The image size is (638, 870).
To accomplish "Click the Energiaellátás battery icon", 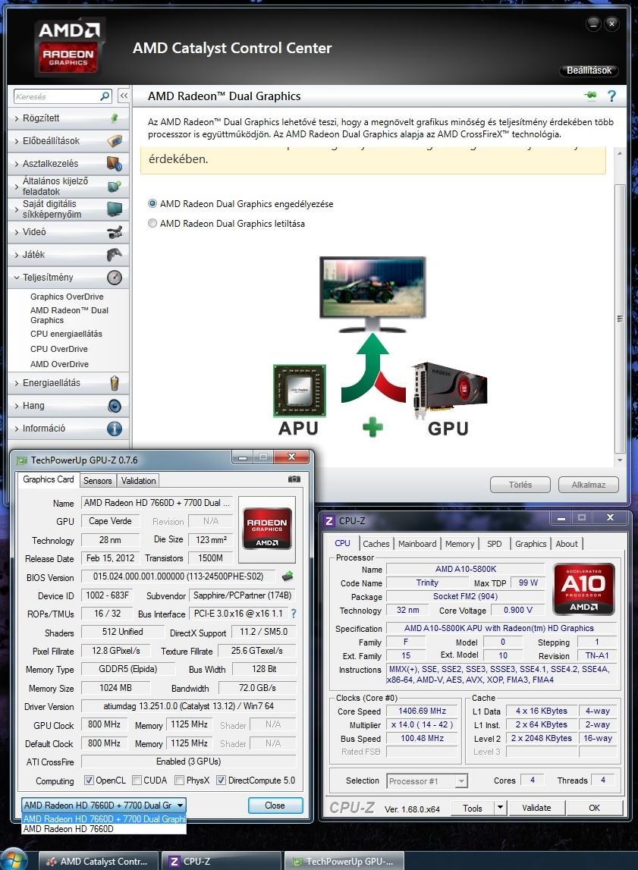I will (115, 383).
